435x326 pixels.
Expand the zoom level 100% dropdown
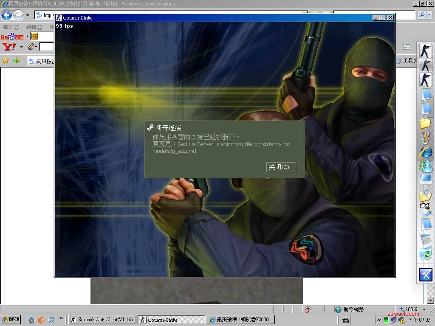424,309
